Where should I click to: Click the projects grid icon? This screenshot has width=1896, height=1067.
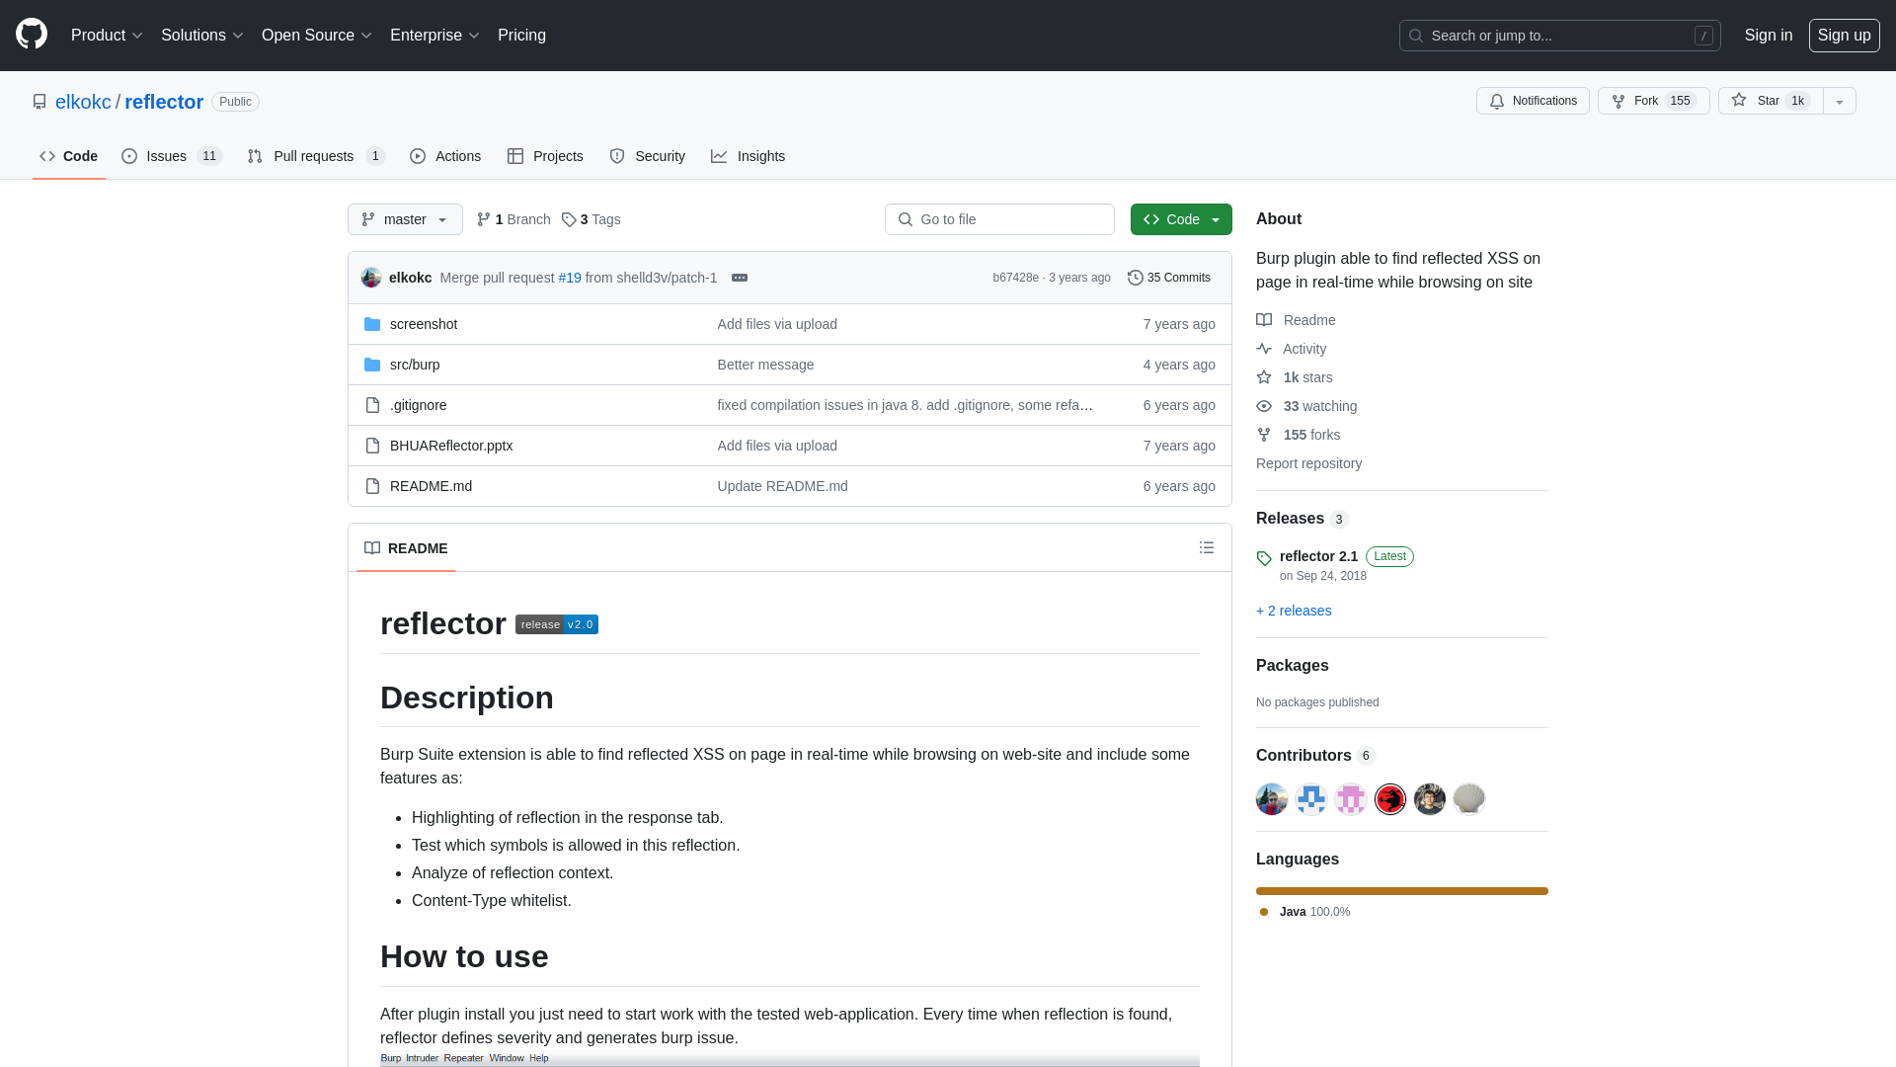(x=515, y=156)
